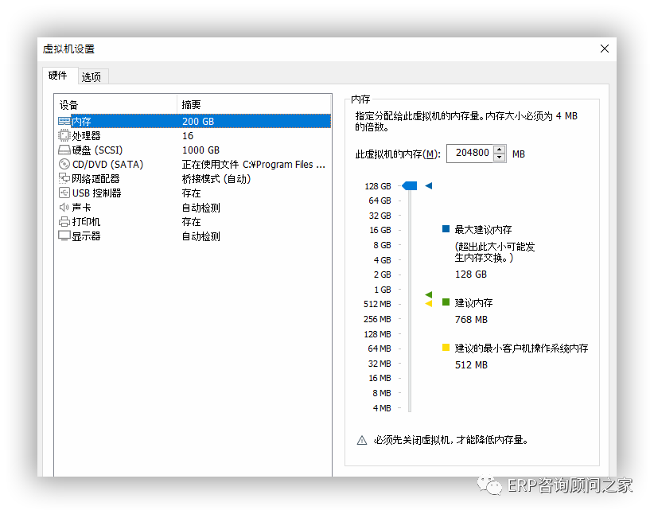
Task: Click the hard disk (硬盘 SCSI) icon
Action: pos(64,150)
